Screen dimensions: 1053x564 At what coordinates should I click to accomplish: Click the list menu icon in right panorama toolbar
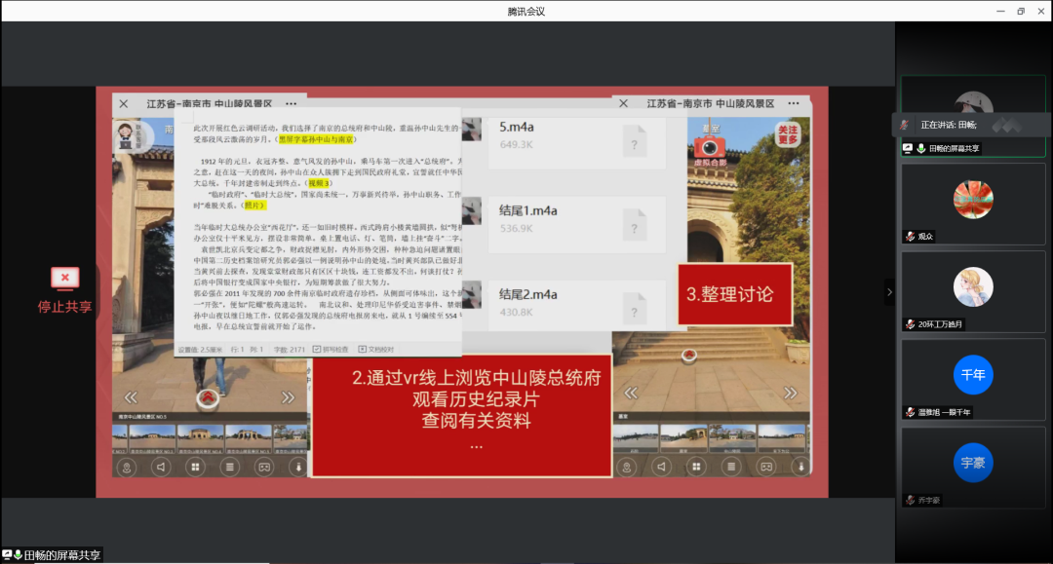(x=731, y=467)
